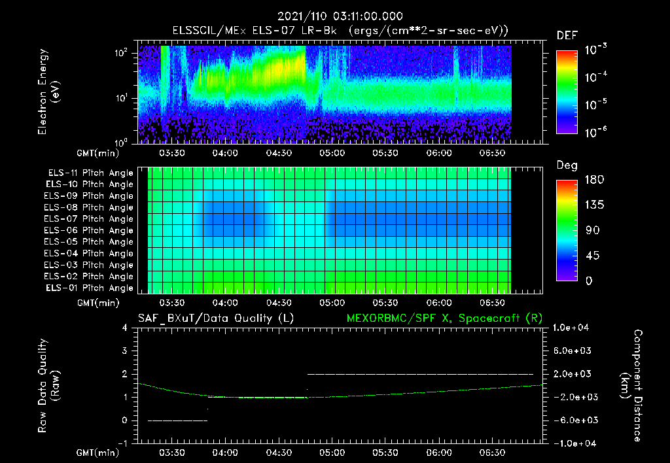Click the data quality line at level 2
The height and width of the screenshot is (463, 670).
421,374
